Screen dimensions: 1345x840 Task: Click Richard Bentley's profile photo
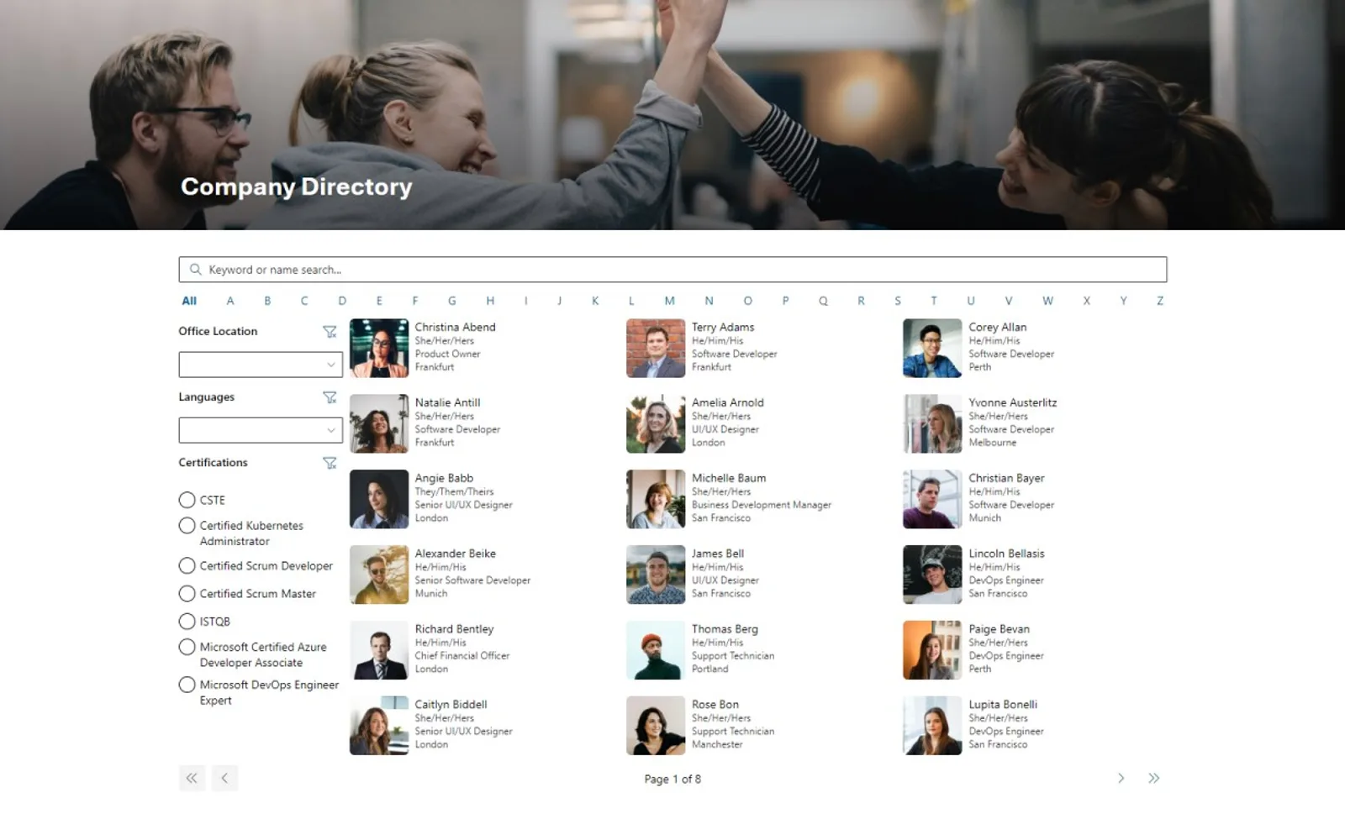pos(379,650)
